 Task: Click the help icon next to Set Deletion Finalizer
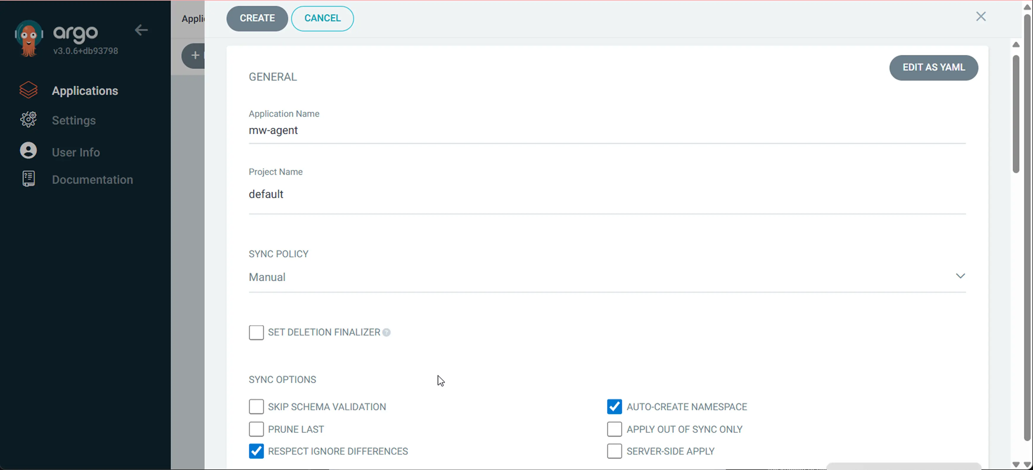[386, 332]
